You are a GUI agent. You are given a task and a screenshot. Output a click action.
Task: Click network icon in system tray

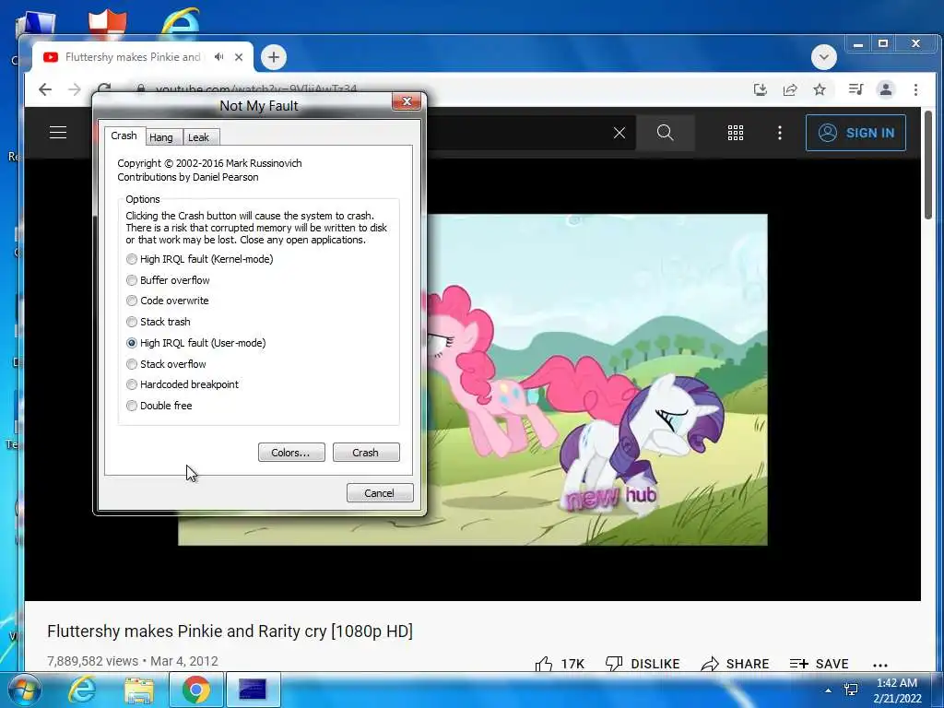pos(851,690)
